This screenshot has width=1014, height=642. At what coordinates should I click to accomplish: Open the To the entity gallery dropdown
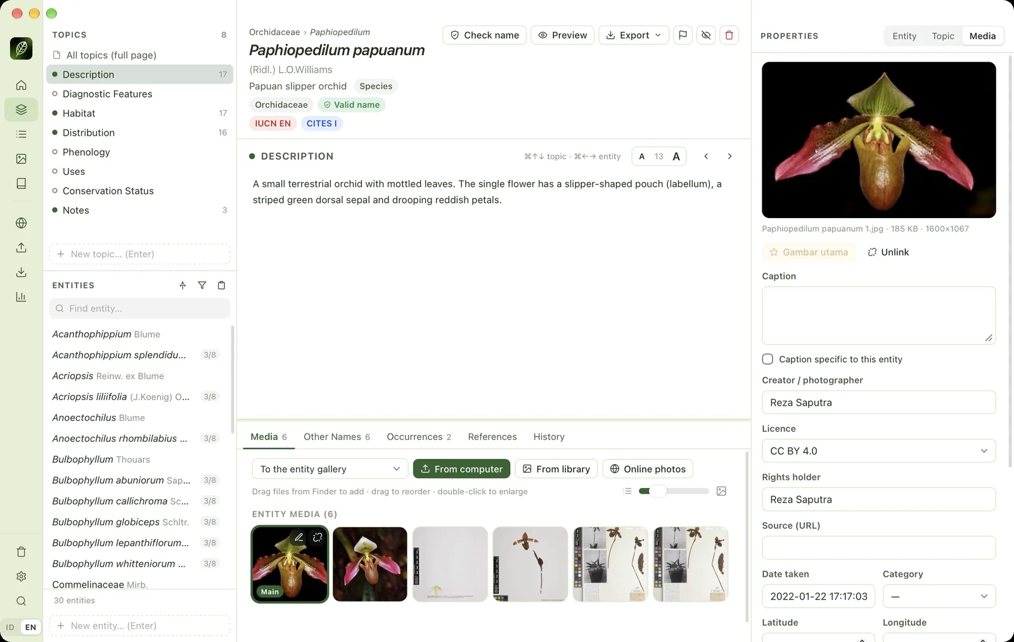click(x=330, y=469)
